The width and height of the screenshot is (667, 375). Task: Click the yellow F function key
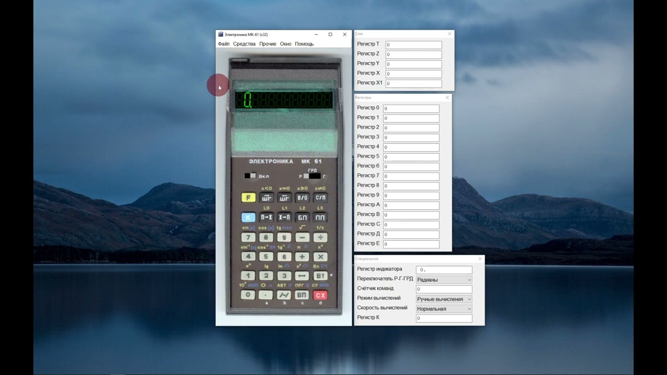(x=248, y=198)
